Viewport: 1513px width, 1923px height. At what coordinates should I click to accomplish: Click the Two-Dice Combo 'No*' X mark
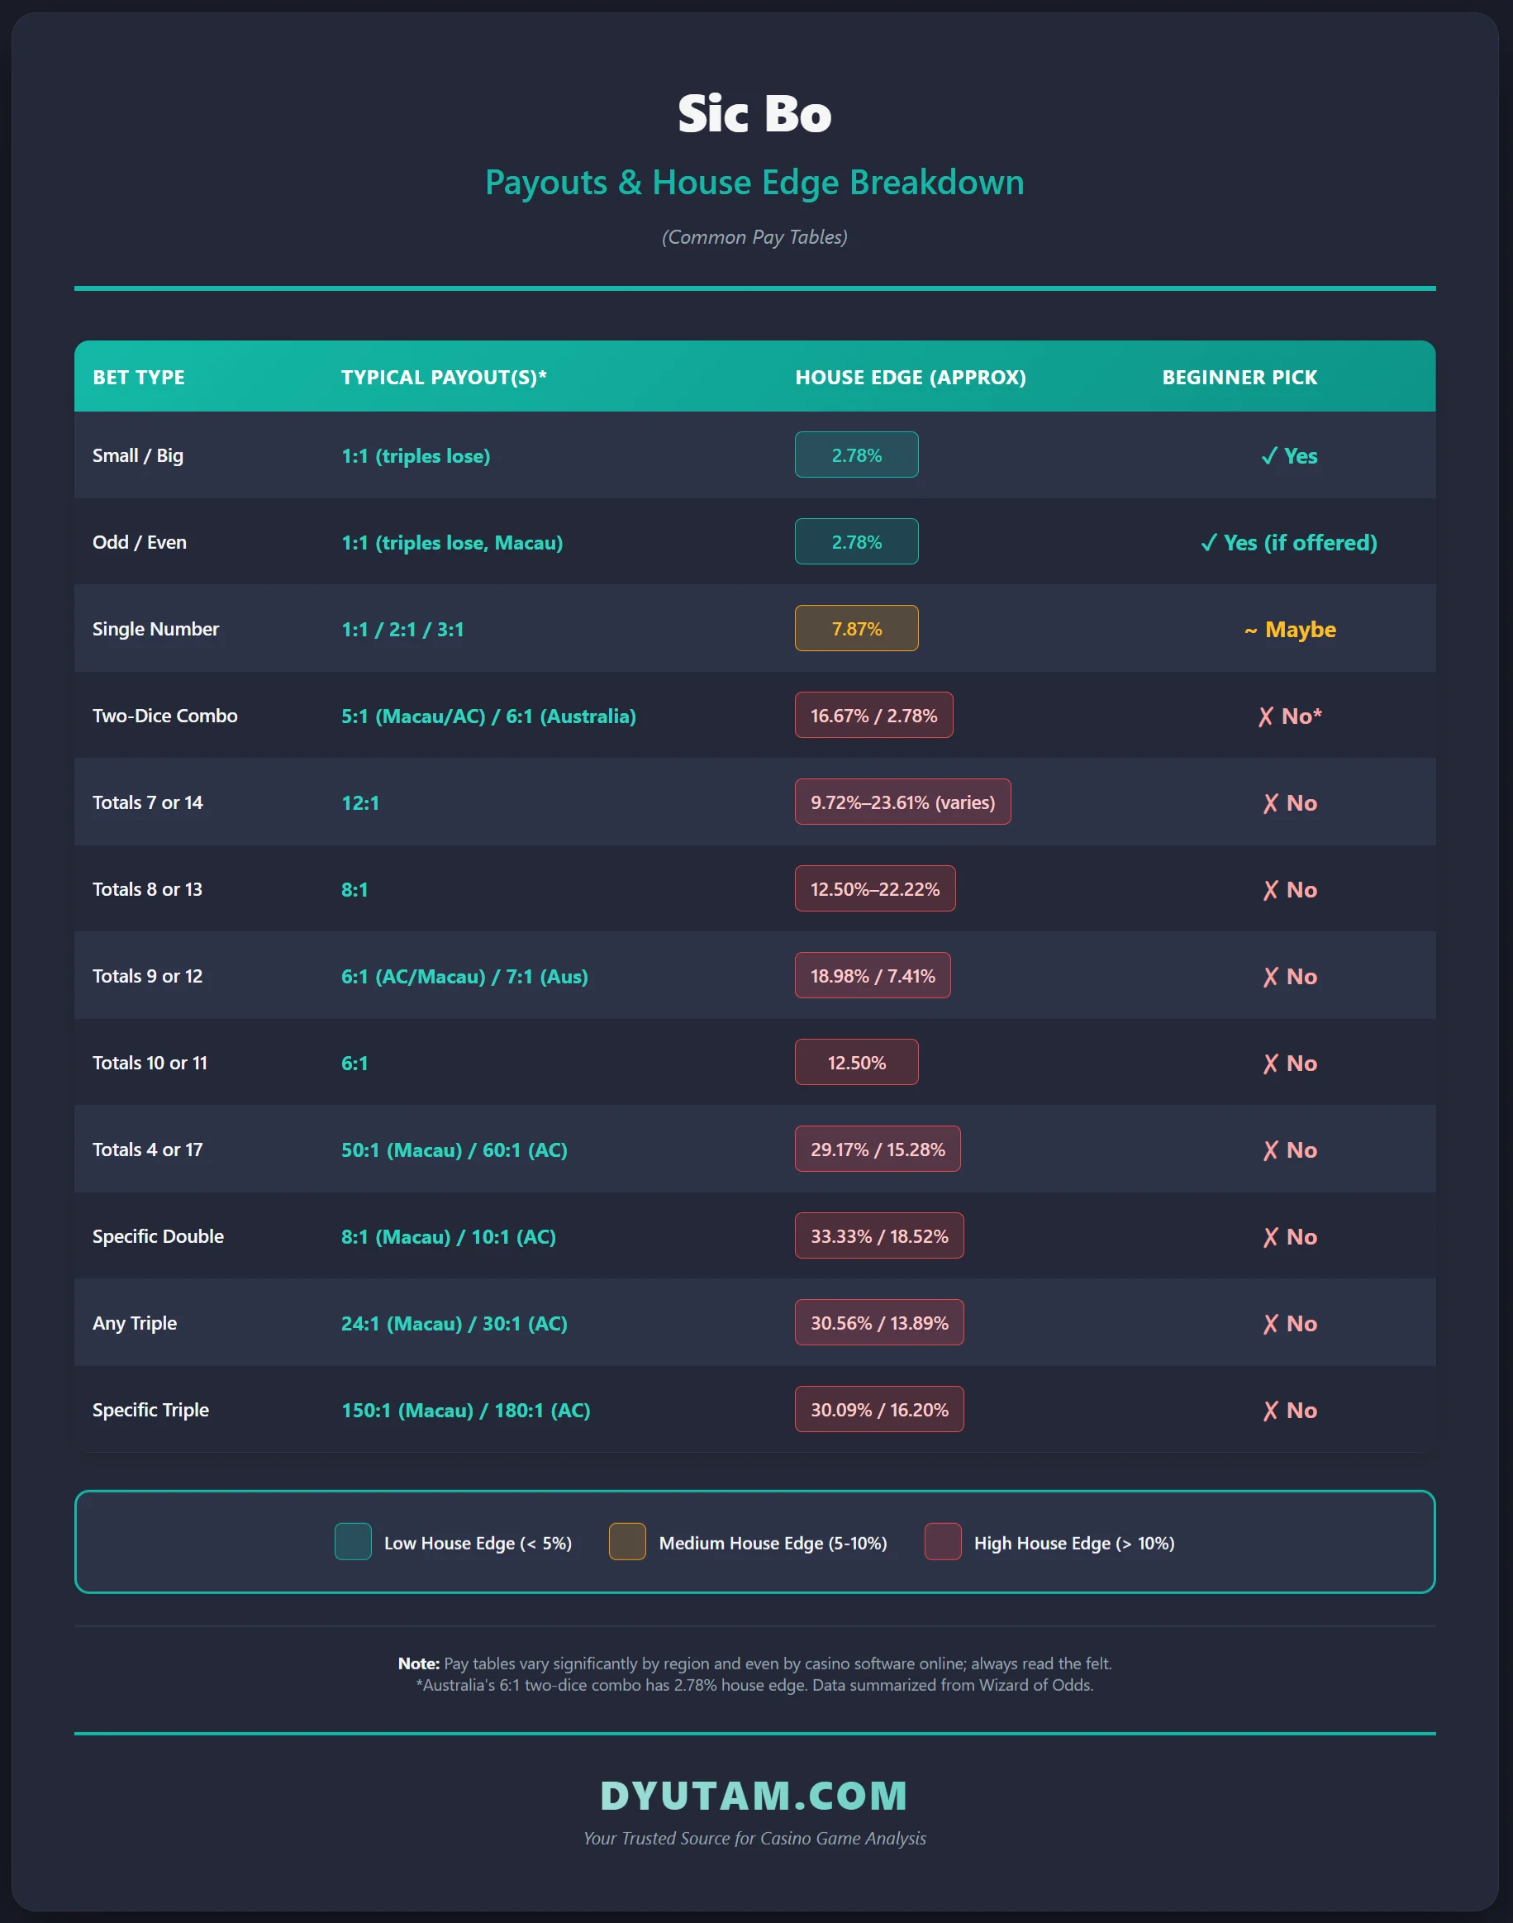(x=1266, y=716)
